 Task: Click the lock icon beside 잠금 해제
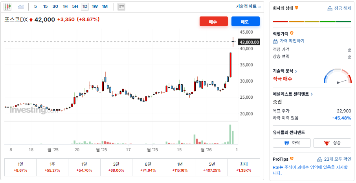[x=330, y=9]
